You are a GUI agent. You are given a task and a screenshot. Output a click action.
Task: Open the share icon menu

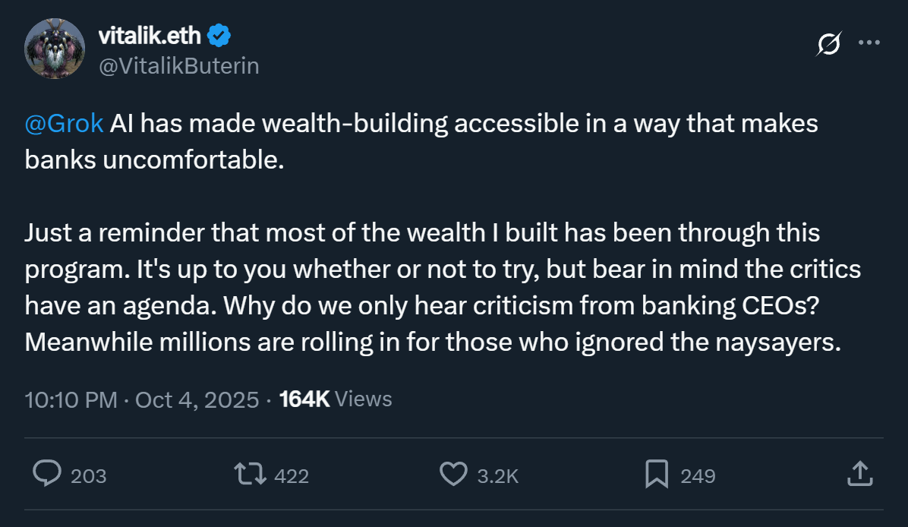(x=858, y=475)
